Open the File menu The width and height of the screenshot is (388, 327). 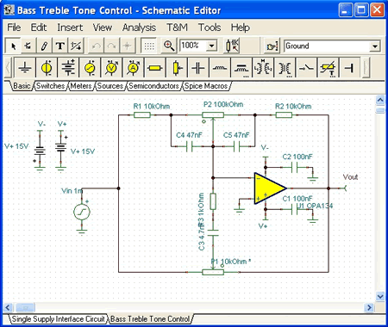[x=14, y=28]
